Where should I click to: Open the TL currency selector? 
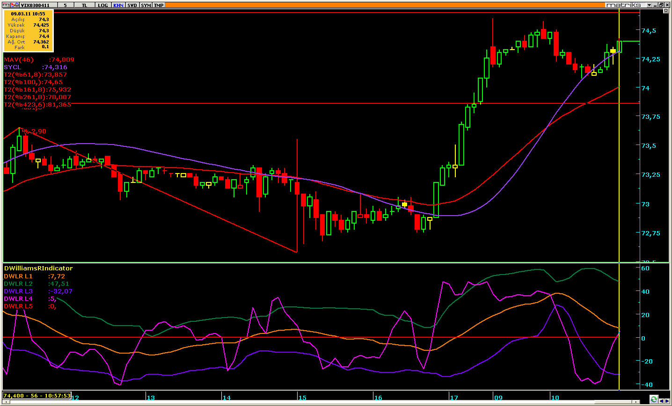tap(84, 5)
